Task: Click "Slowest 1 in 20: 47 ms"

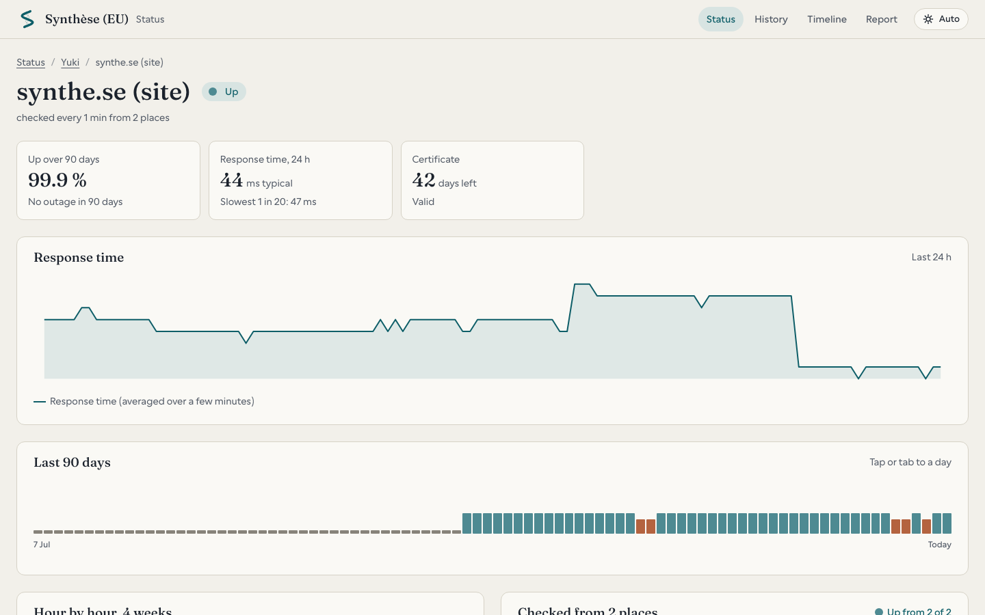Action: pos(268,202)
